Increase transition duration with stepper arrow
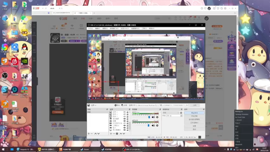This screenshot has height=152, width=270. click(181, 115)
